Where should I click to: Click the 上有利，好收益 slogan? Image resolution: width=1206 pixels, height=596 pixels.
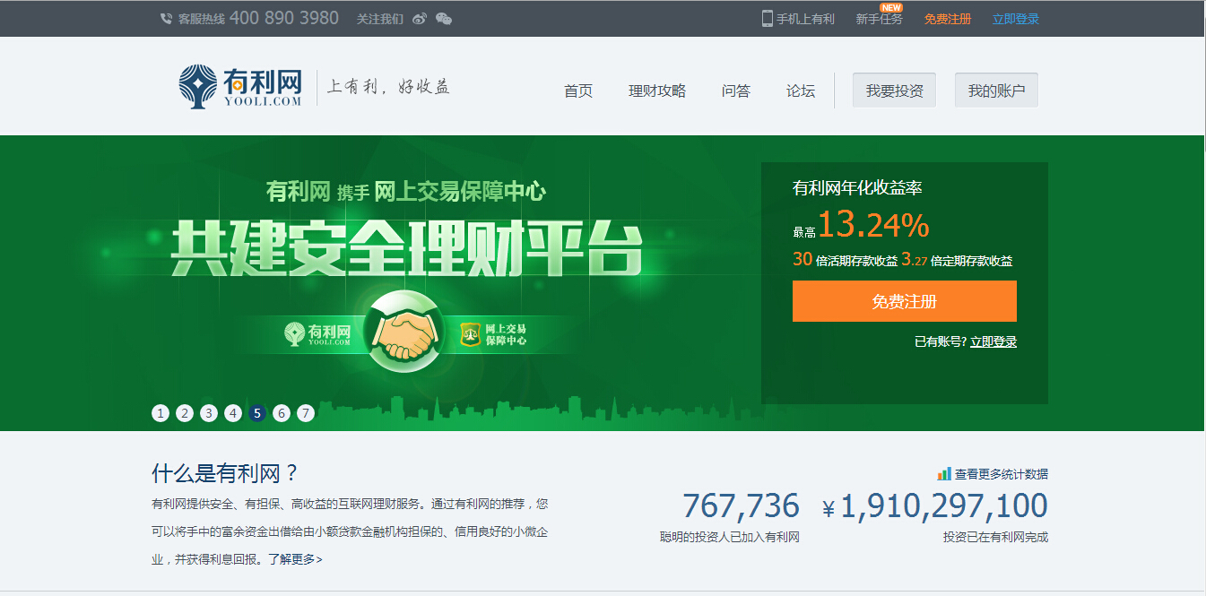click(387, 87)
